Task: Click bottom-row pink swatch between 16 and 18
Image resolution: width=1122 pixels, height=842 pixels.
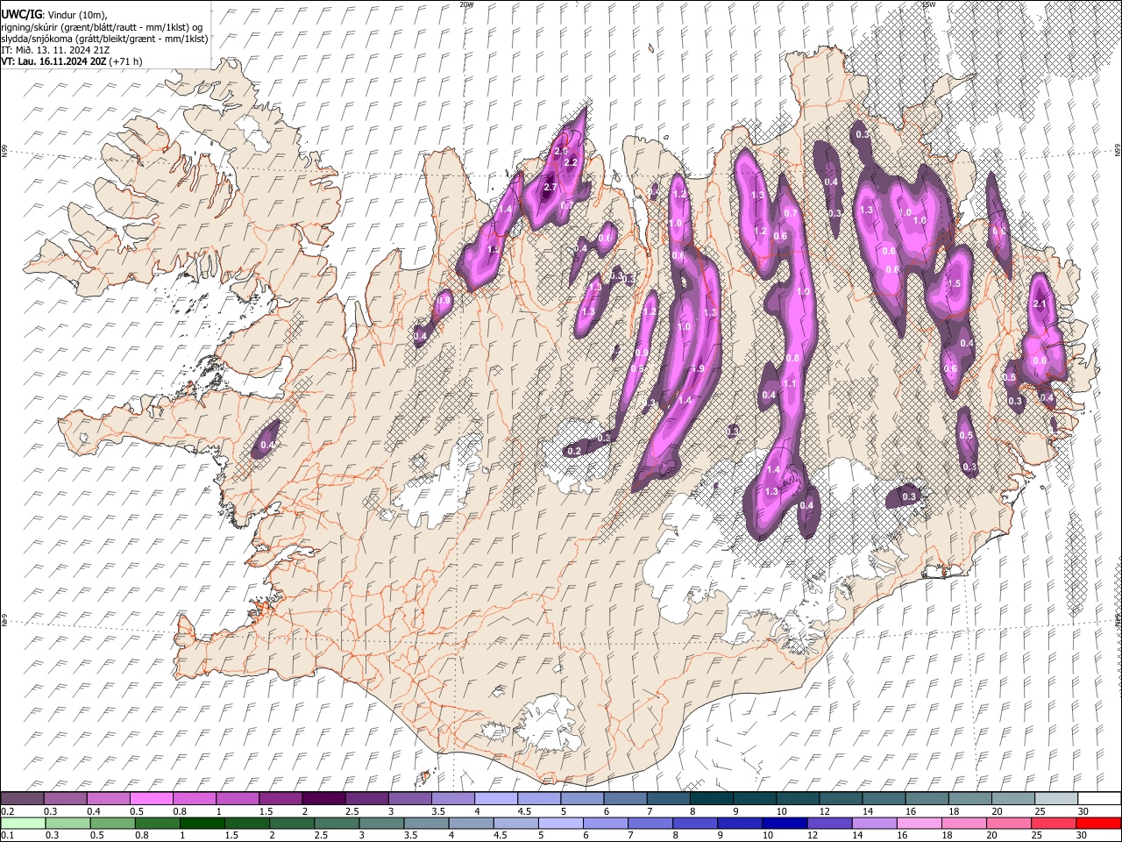Action: tap(919, 824)
